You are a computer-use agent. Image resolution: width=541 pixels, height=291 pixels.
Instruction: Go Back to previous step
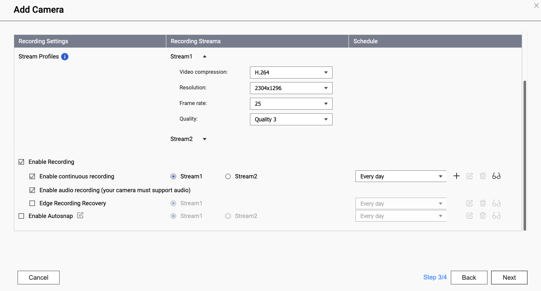[x=469, y=278]
